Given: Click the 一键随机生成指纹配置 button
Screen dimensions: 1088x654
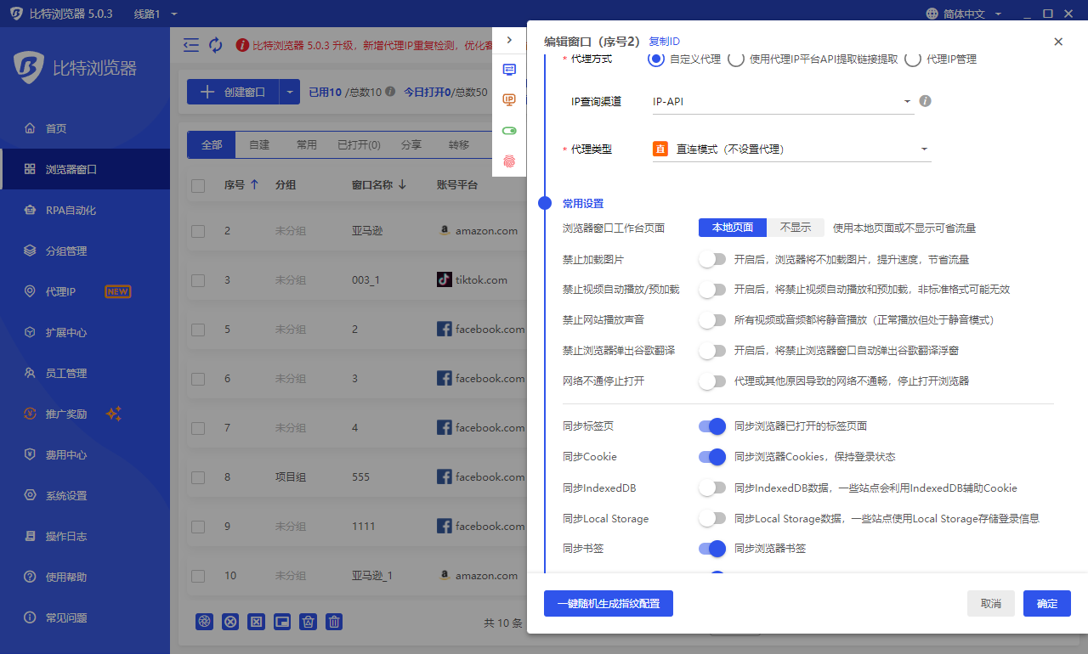Looking at the screenshot, I should point(608,603).
